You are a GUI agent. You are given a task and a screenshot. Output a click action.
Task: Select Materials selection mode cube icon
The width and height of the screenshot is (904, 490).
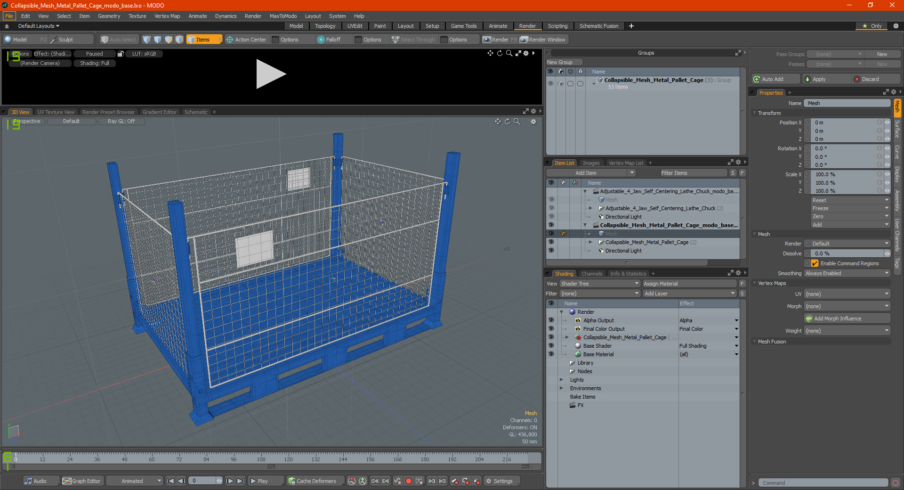pos(179,40)
